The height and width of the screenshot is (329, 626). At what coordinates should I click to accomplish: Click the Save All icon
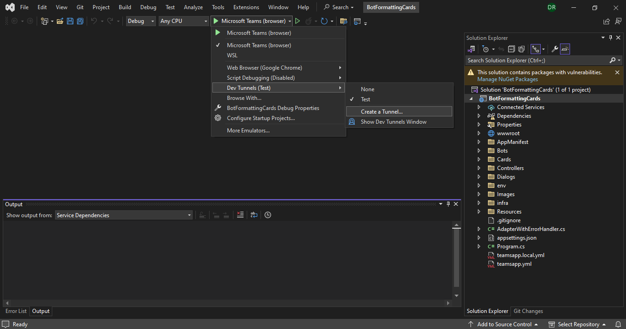[x=80, y=21]
